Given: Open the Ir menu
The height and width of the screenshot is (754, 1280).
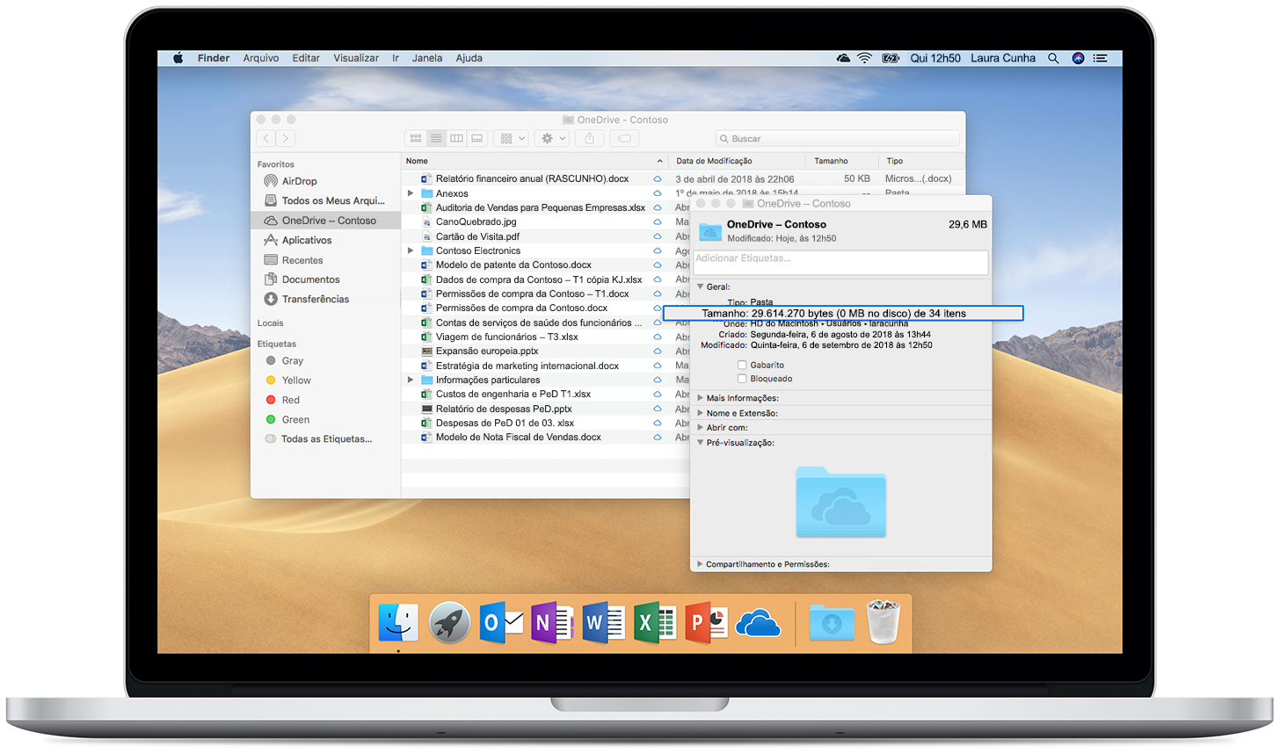Looking at the screenshot, I should click(396, 58).
